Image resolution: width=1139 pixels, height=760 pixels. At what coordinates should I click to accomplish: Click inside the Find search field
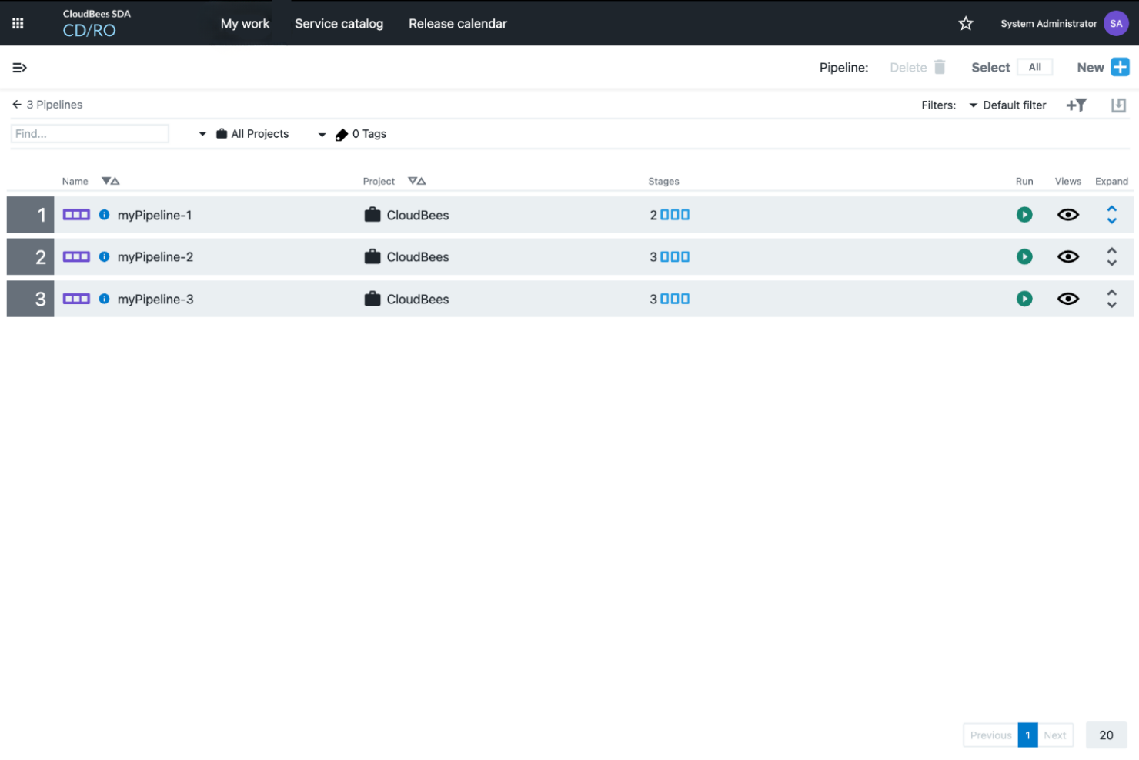tap(89, 133)
